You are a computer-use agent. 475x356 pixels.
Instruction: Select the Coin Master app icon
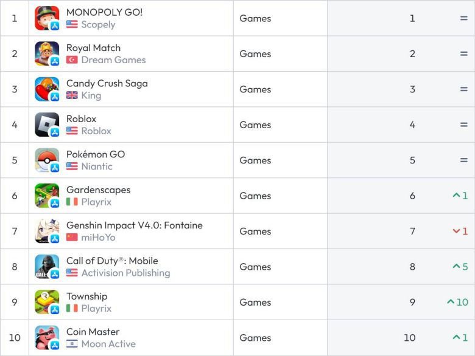47,338
